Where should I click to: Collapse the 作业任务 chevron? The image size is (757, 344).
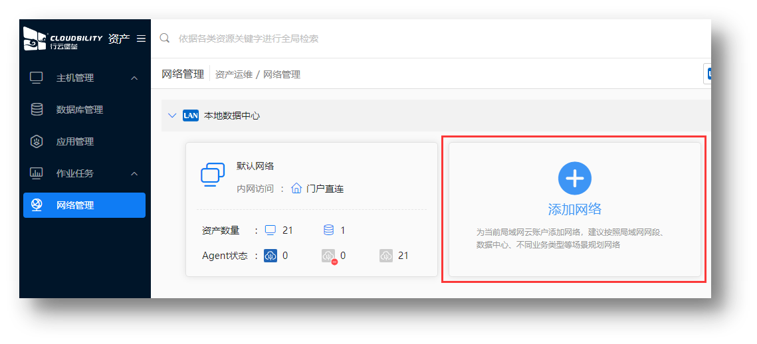[x=135, y=174]
